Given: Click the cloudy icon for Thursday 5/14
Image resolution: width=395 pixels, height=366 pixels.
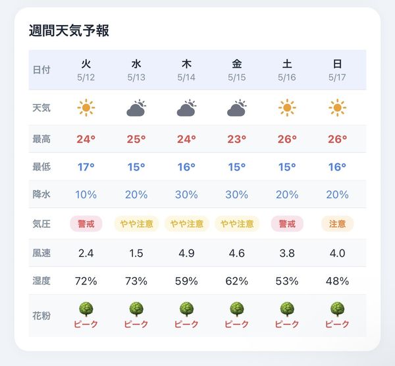Looking at the screenshot, I should click(x=187, y=108).
